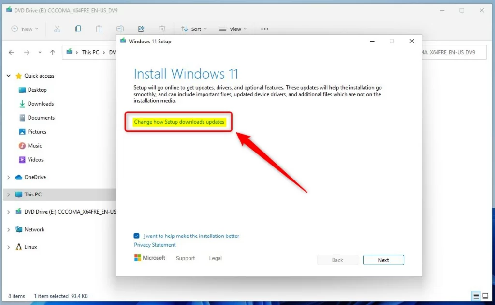Viewport: 495px width, 305px height.
Task: Expand the This PC tree node
Action: coord(9,194)
